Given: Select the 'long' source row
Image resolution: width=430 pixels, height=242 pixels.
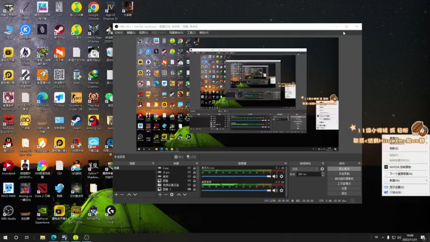Looking at the screenshot, I should (177, 168).
